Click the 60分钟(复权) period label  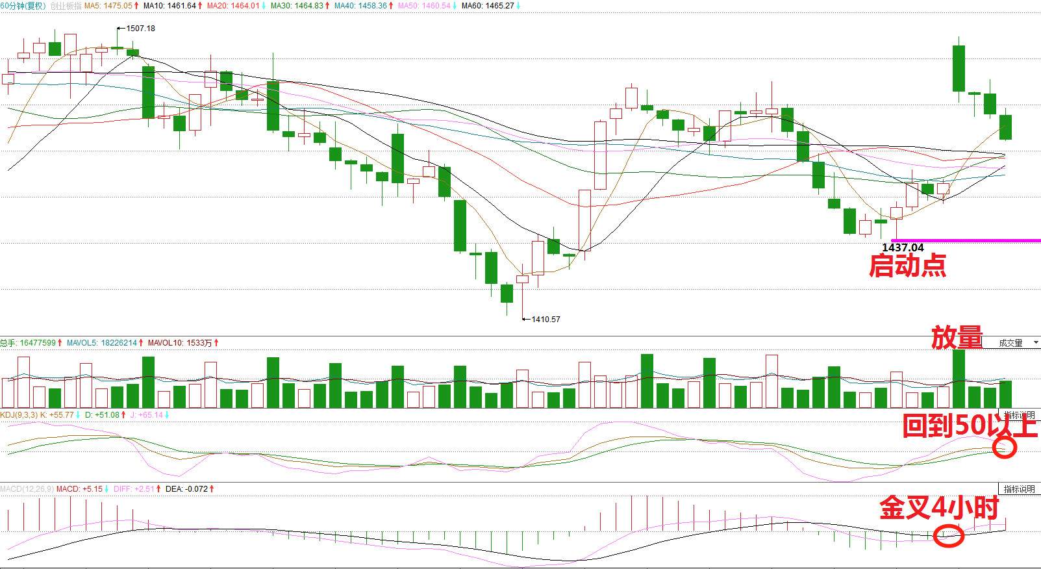pyautogui.click(x=23, y=6)
